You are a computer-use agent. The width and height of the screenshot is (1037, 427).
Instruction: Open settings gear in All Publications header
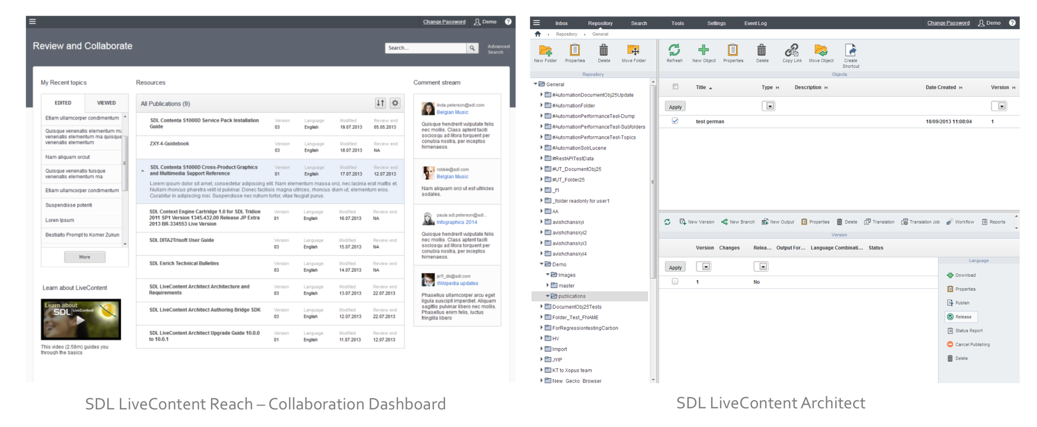395,103
